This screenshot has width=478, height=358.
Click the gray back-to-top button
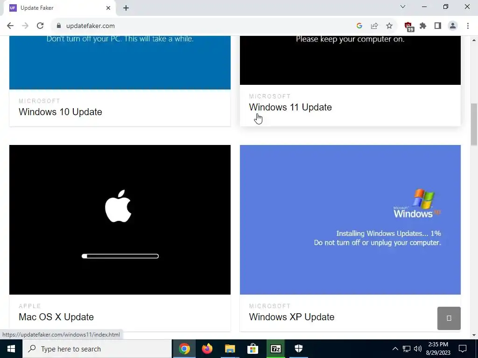[449, 318]
